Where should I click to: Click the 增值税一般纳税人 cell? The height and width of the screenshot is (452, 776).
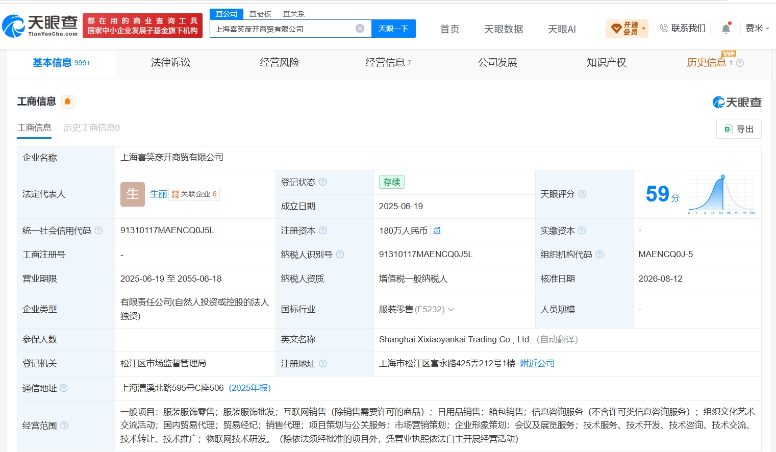413,279
